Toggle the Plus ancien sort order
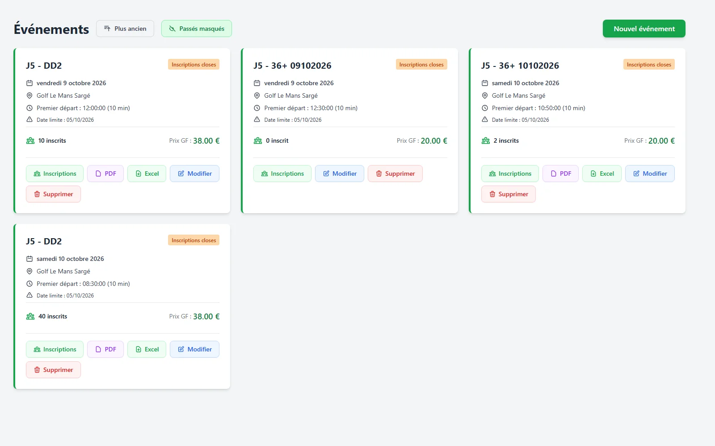Viewport: 715px width, 446px height. 125,29
